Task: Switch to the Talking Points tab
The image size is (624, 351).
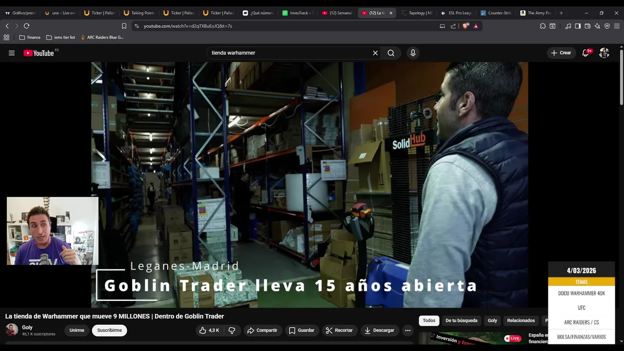Action: pos(139,13)
